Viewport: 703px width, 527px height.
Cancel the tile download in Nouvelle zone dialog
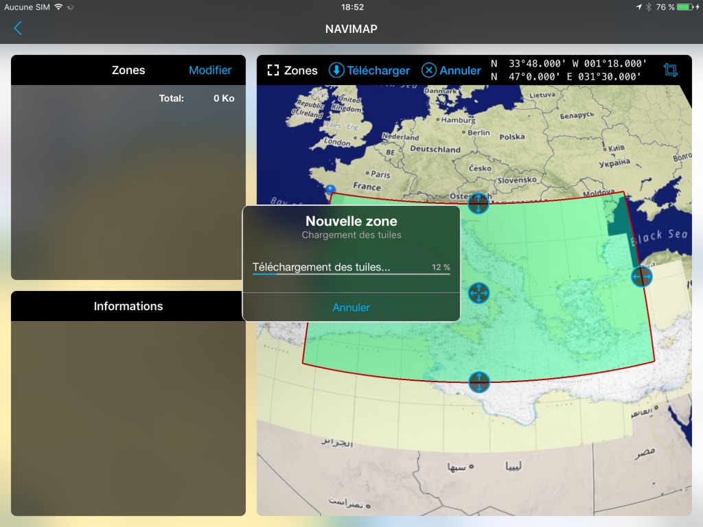[x=351, y=307]
